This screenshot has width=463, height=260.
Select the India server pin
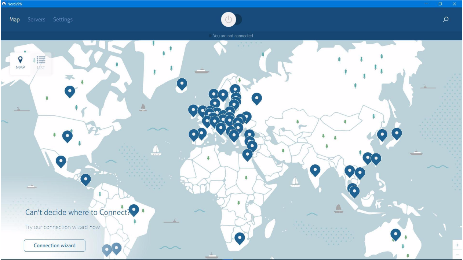pos(316,170)
